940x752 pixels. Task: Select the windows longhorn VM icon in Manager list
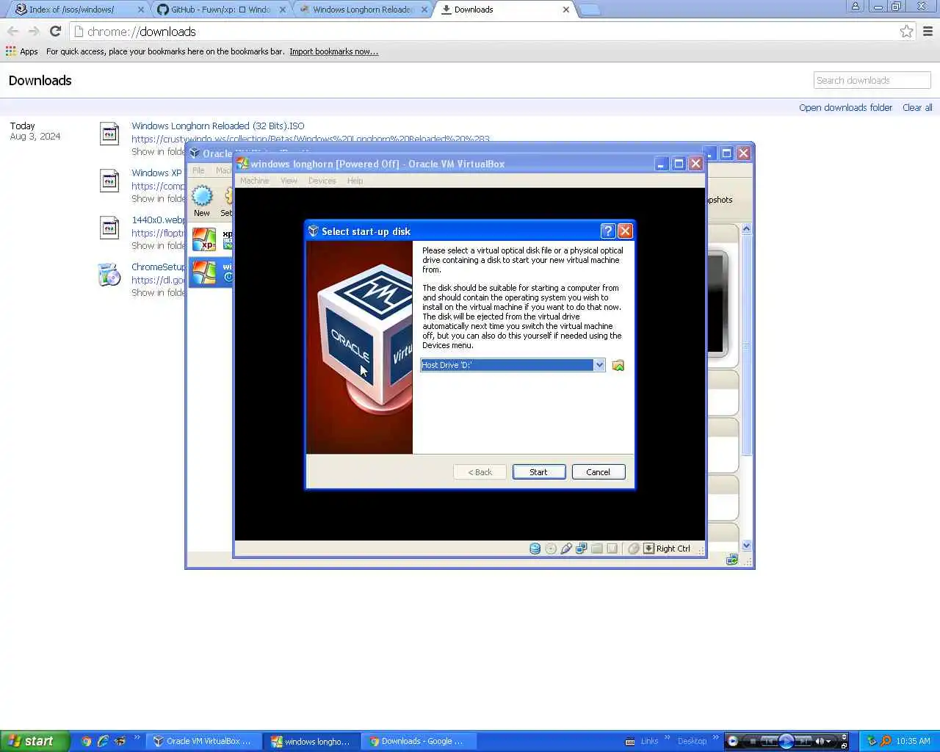(203, 272)
